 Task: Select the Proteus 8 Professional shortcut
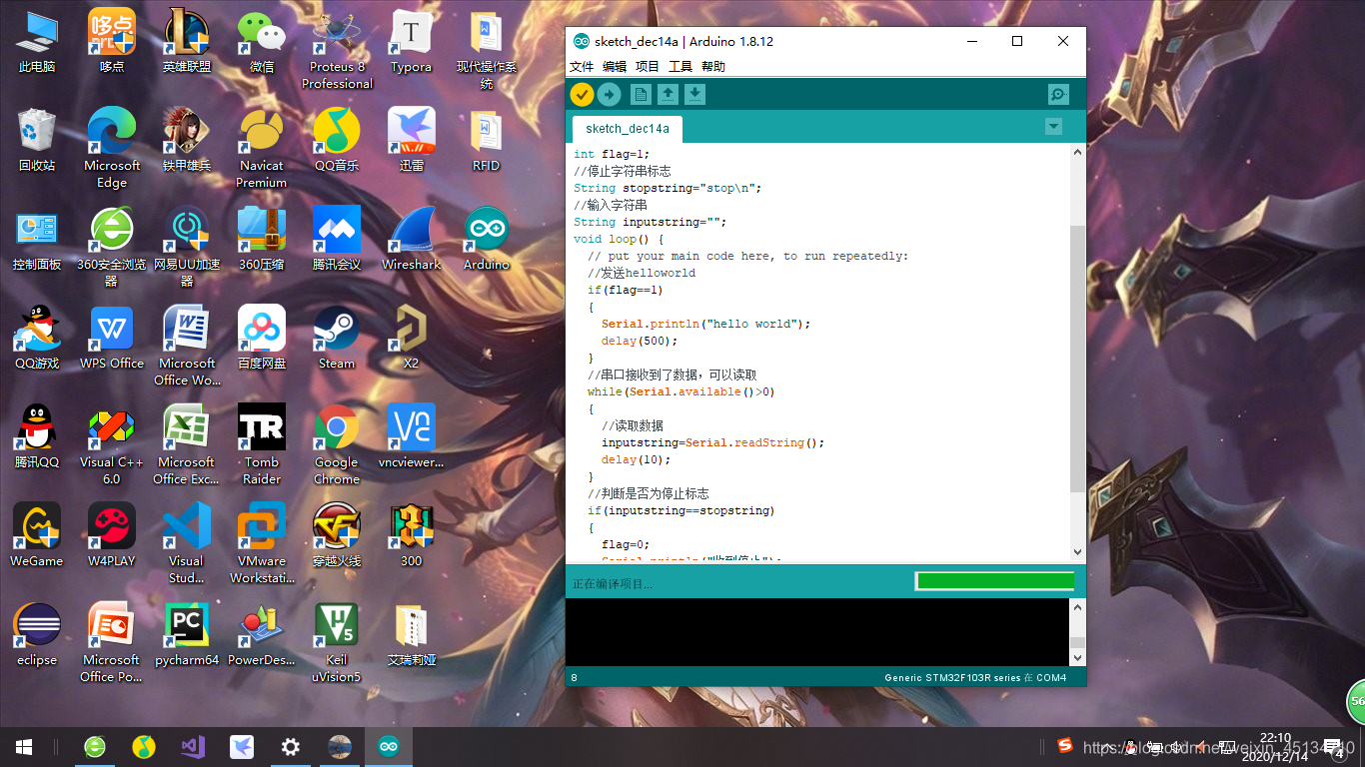(x=337, y=50)
